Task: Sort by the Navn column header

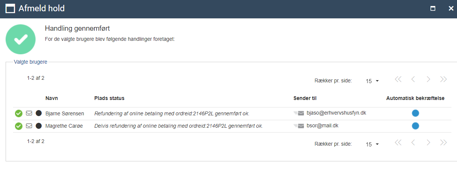Action: (x=52, y=98)
